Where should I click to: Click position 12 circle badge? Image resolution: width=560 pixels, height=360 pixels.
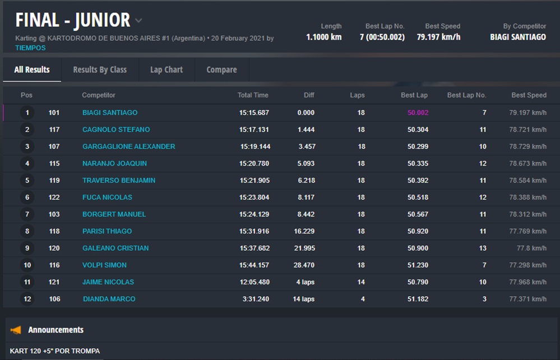[x=27, y=299]
